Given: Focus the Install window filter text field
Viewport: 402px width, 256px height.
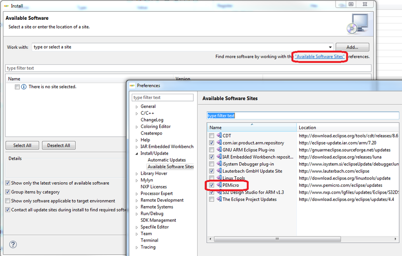Looking at the screenshot, I should (188, 68).
